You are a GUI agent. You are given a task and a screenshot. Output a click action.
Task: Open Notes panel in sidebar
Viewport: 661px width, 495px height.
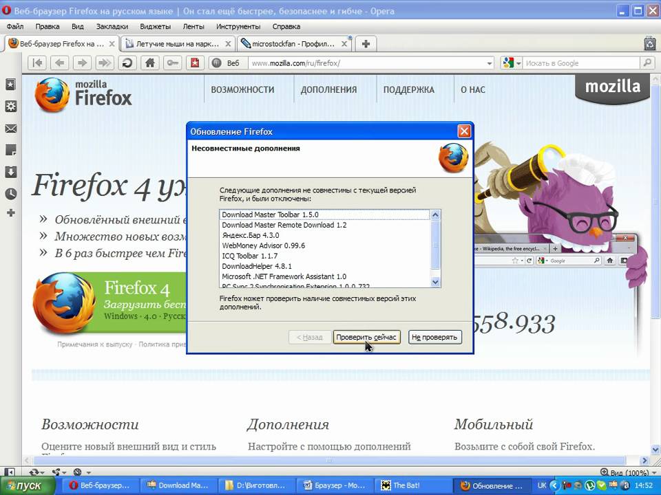[x=10, y=150]
